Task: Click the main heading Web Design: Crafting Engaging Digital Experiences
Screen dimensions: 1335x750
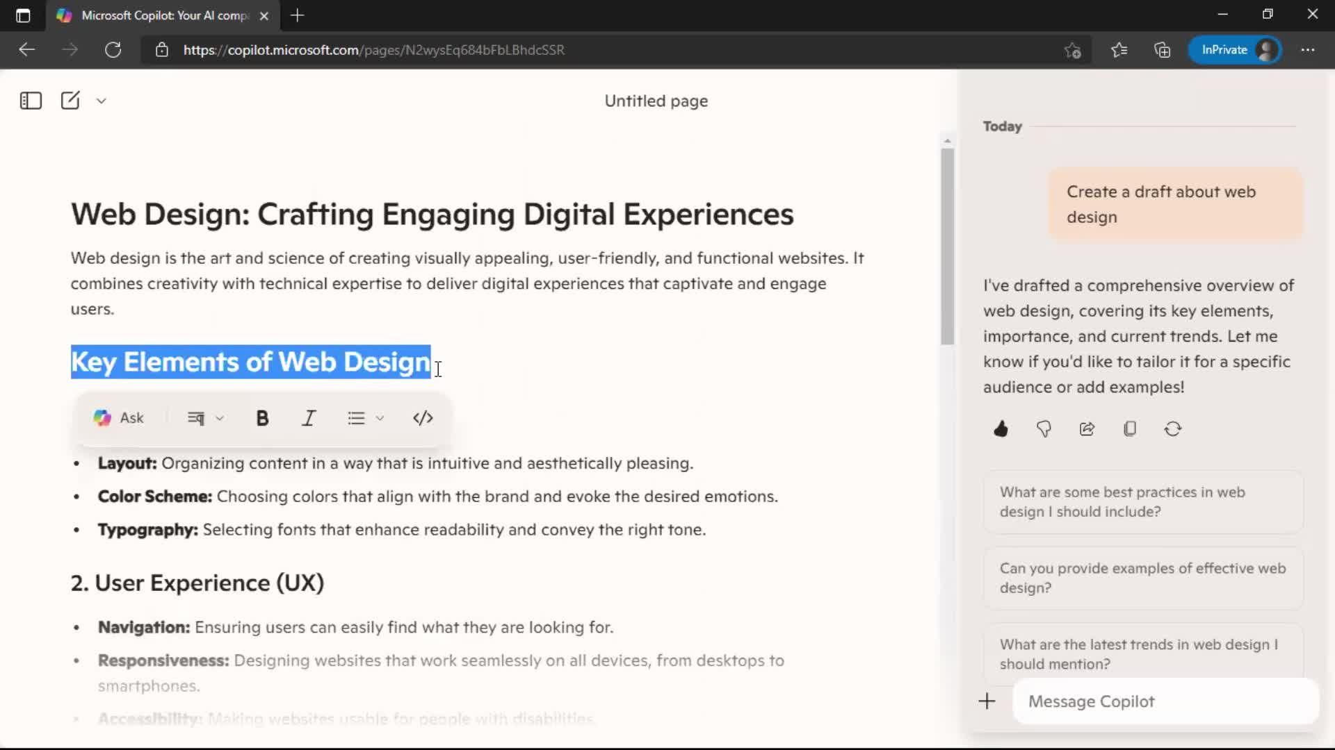Action: [432, 215]
